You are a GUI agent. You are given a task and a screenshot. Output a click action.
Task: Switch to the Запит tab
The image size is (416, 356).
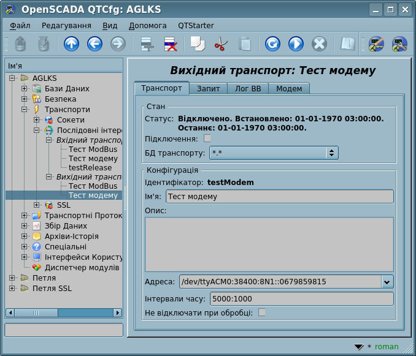pos(208,88)
